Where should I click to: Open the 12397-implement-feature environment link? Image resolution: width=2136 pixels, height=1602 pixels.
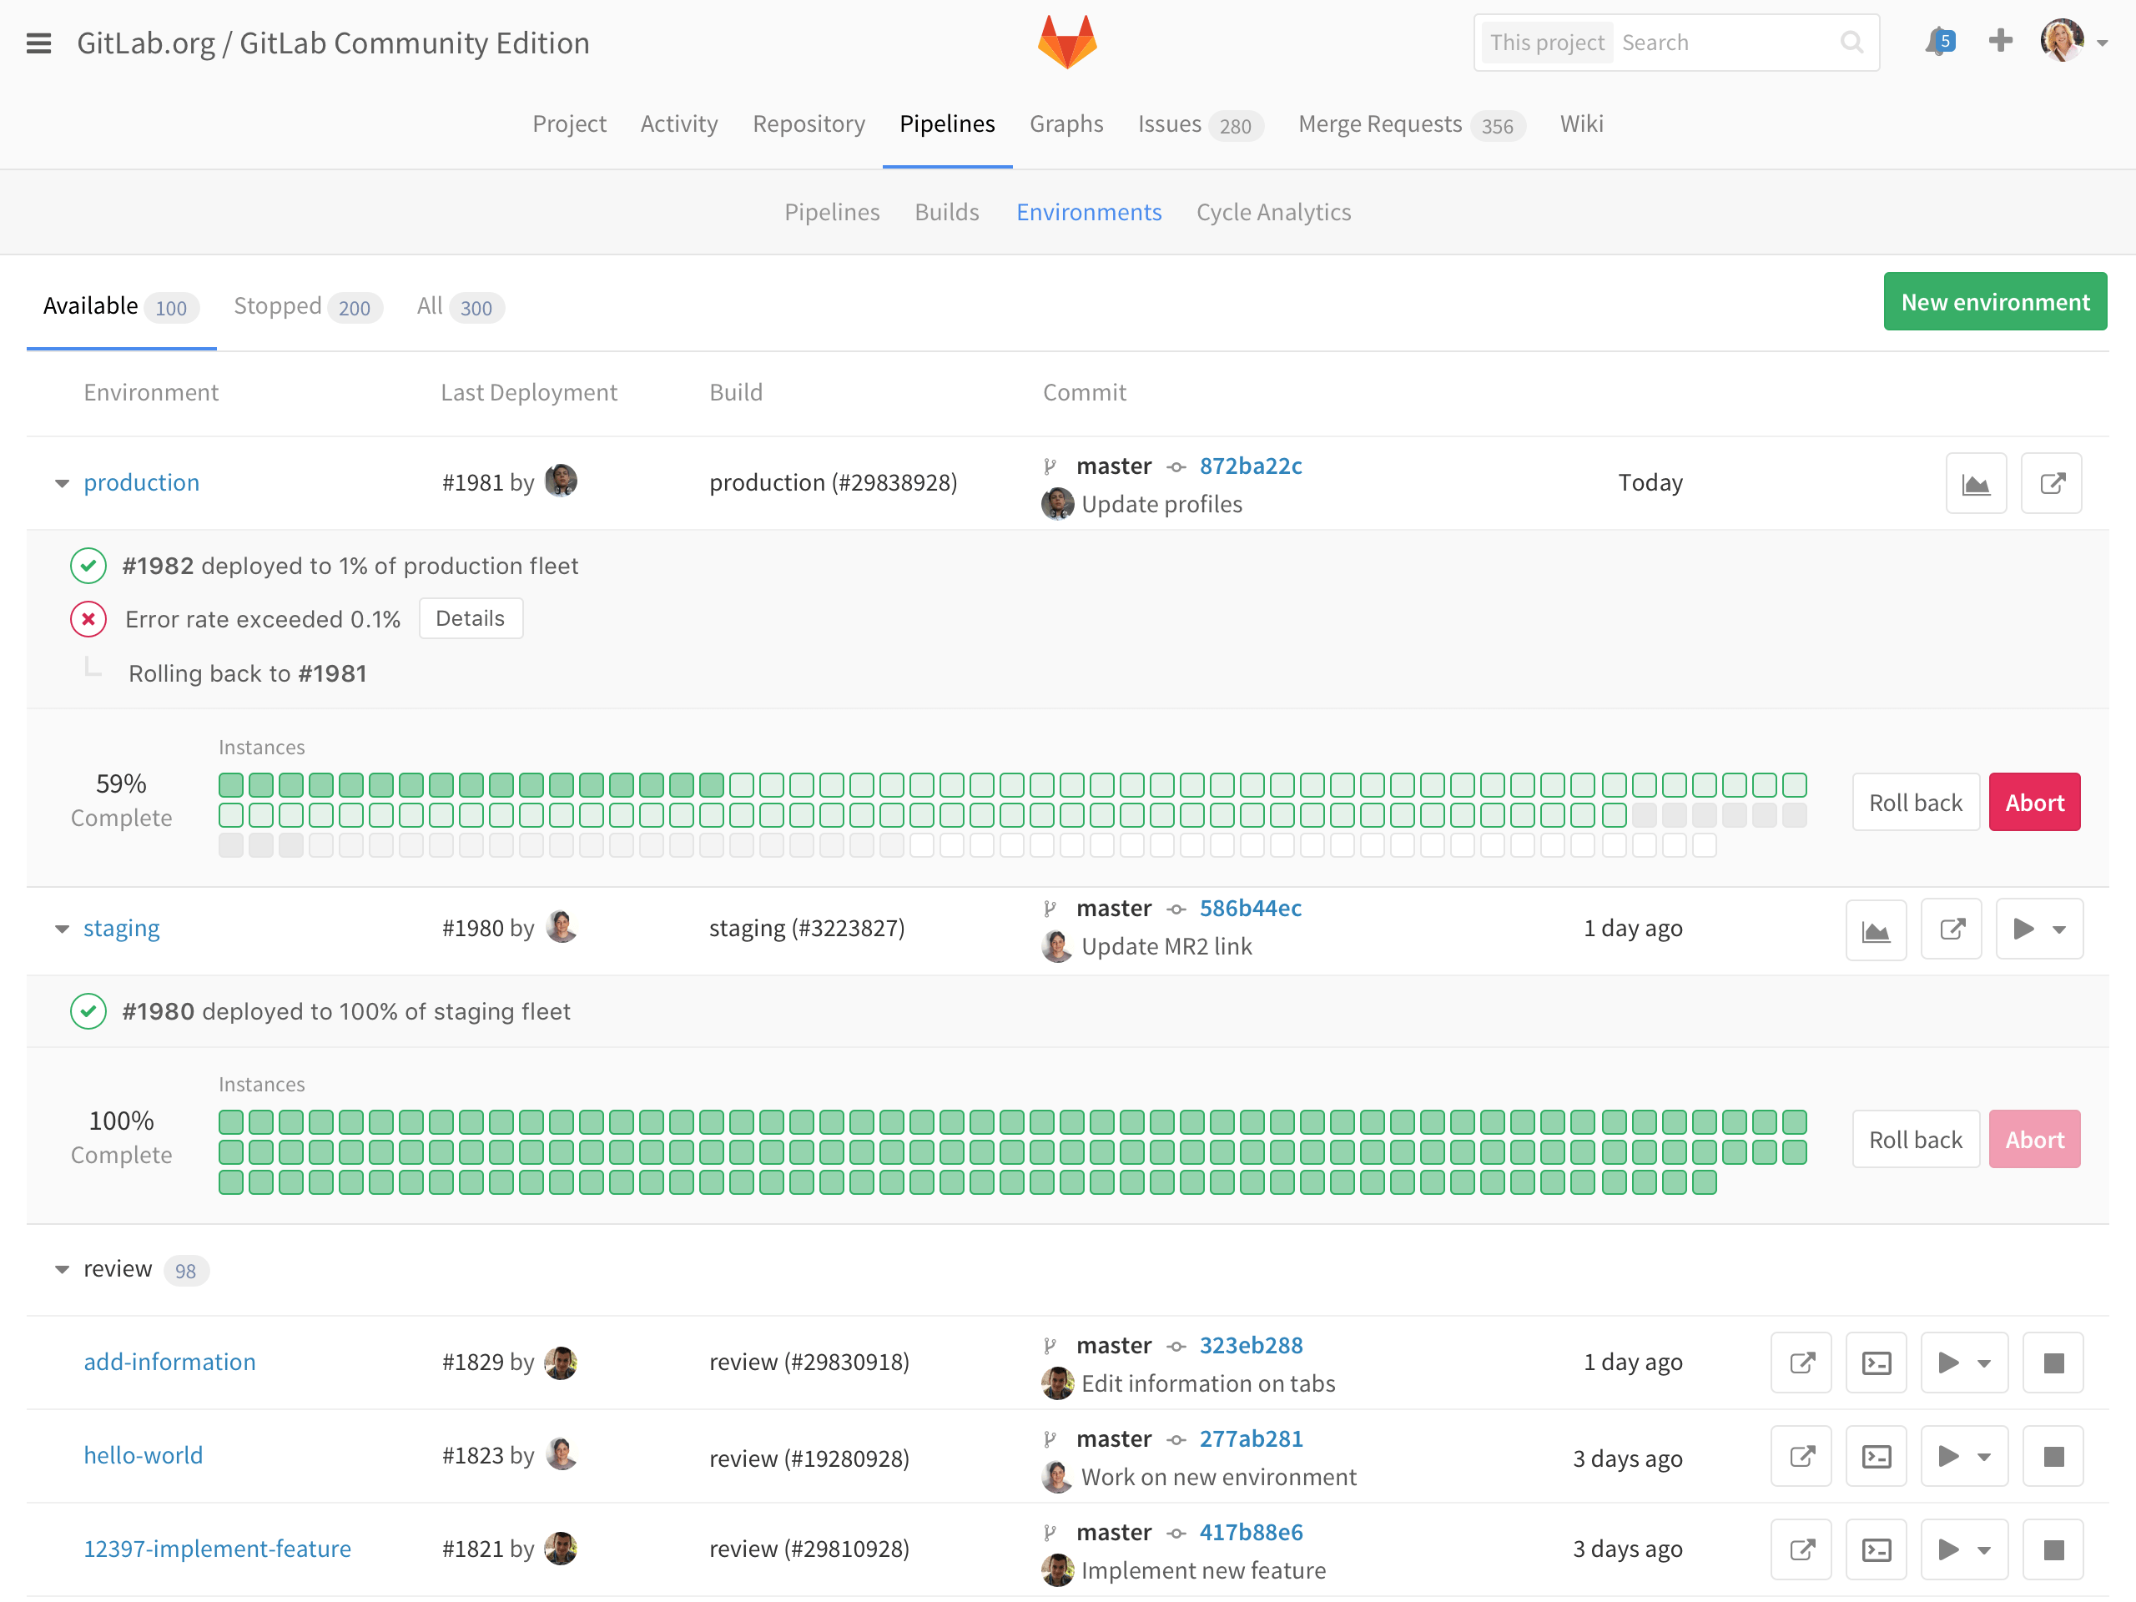point(217,1550)
